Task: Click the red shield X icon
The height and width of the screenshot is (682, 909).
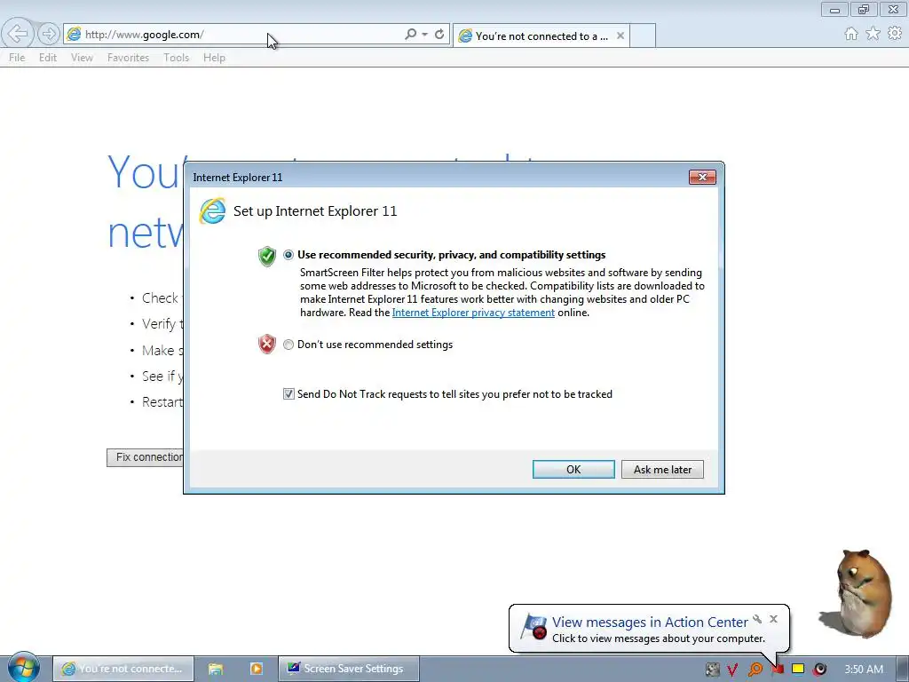Action: click(x=266, y=344)
